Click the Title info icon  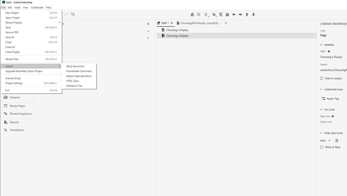coord(329,51)
